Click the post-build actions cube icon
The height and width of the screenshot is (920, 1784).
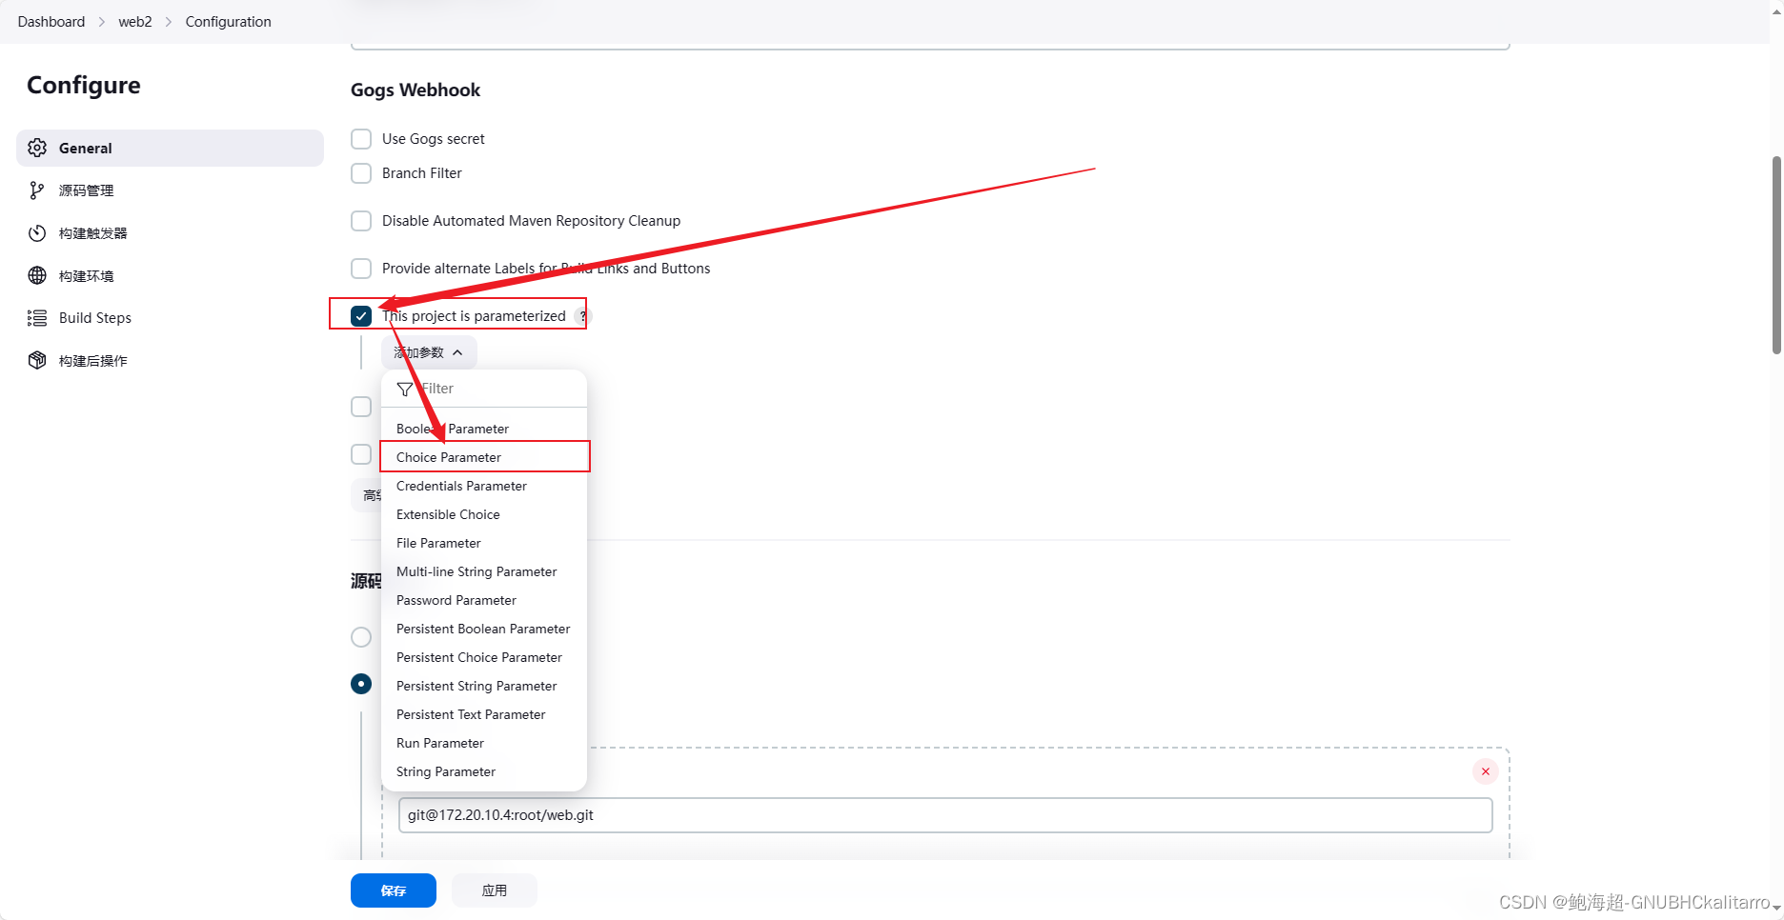coord(37,360)
